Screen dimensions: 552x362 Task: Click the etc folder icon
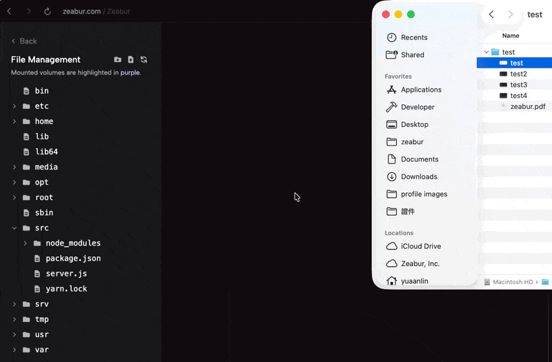26,106
